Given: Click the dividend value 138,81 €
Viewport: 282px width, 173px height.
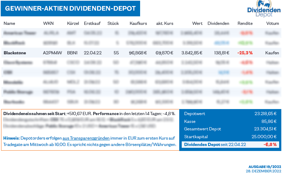Looking at the screenshot, I should tap(222, 53).
